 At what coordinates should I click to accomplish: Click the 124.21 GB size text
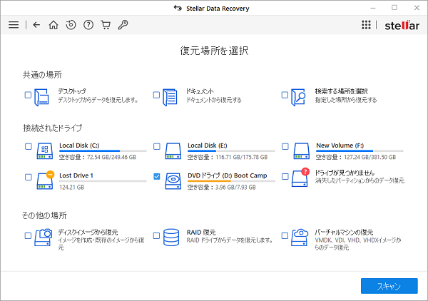pos(72,187)
